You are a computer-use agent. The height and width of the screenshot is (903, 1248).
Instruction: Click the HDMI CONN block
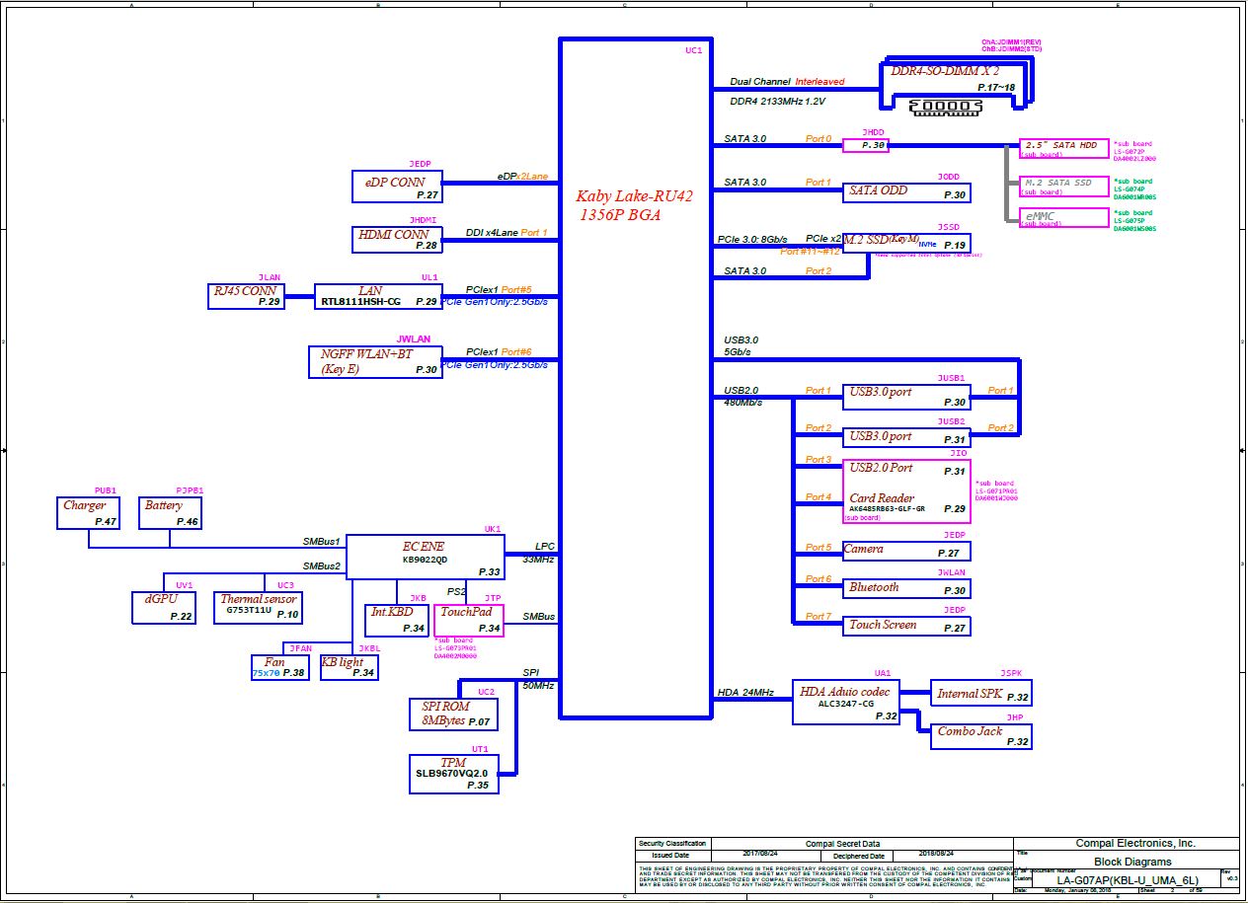pyautogui.click(x=397, y=239)
